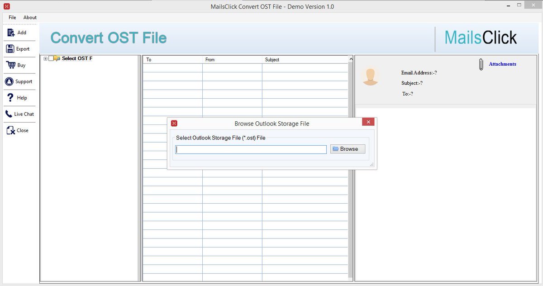Click the Add file sidebar button

pos(19,33)
